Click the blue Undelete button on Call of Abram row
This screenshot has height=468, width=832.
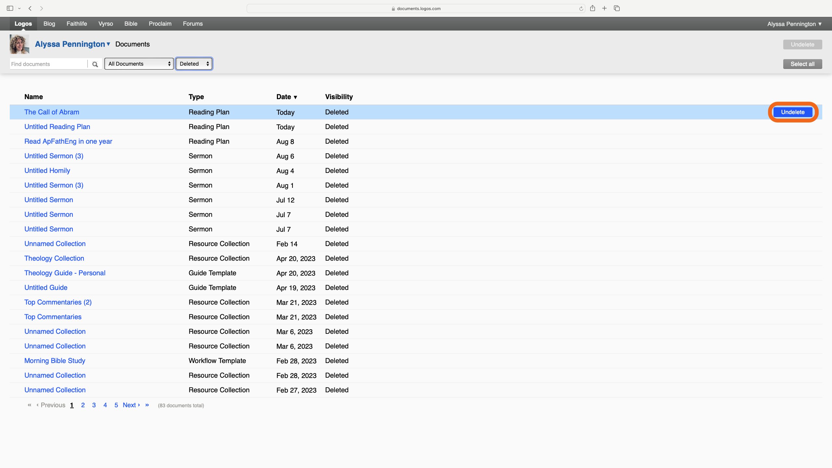pos(793,112)
